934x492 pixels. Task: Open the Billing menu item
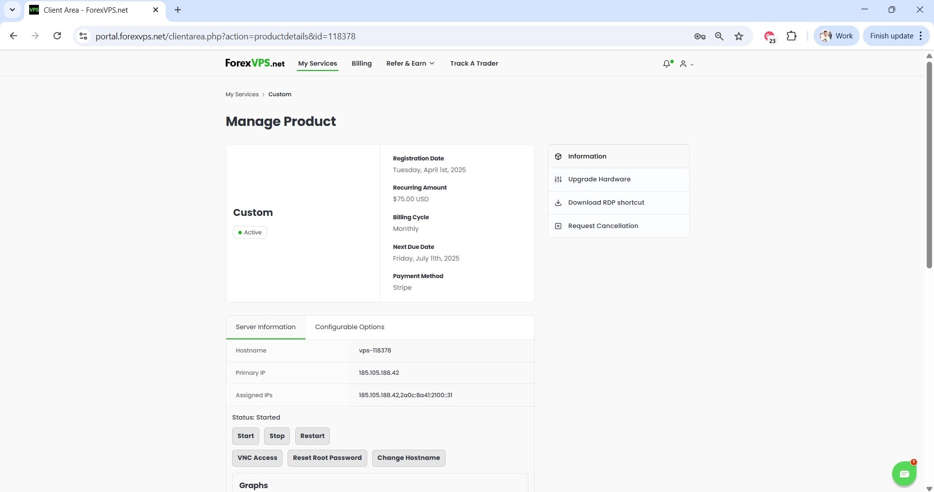coord(361,64)
